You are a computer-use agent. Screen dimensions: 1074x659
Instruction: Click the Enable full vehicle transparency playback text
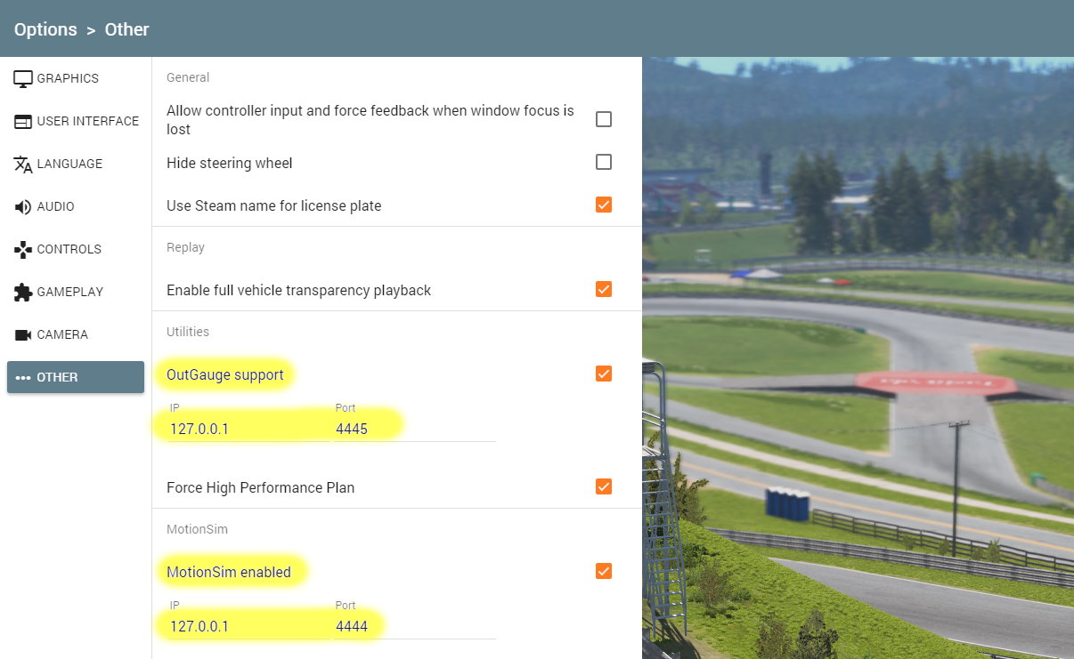point(299,290)
